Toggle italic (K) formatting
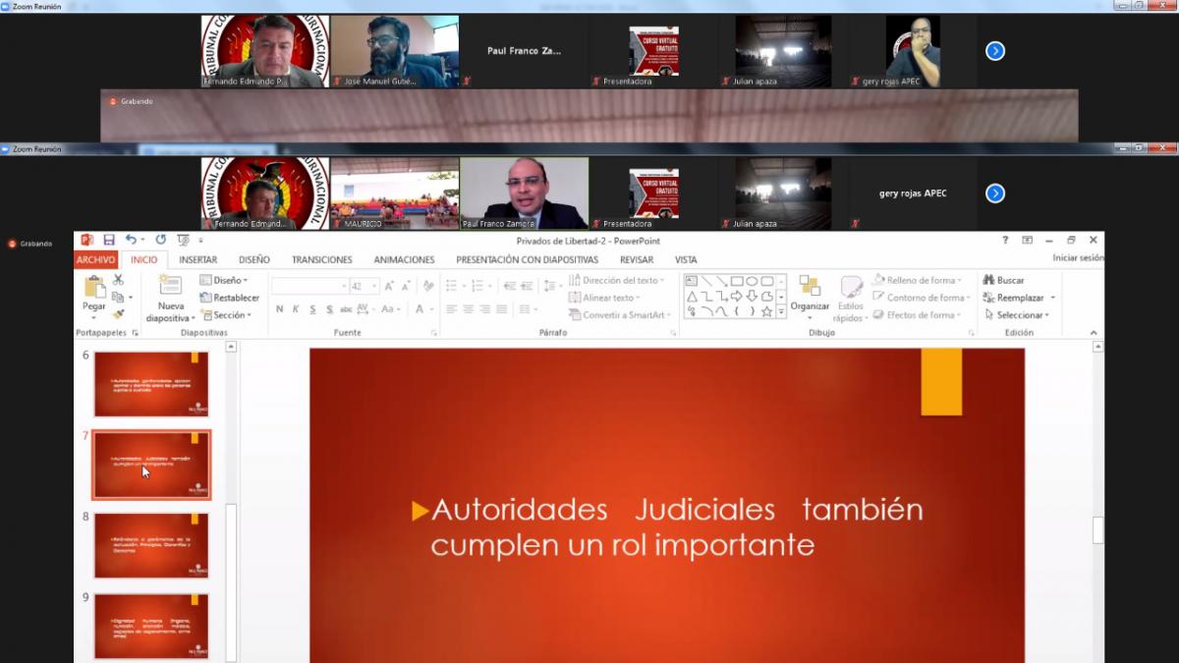This screenshot has width=1179, height=663. coord(296,309)
